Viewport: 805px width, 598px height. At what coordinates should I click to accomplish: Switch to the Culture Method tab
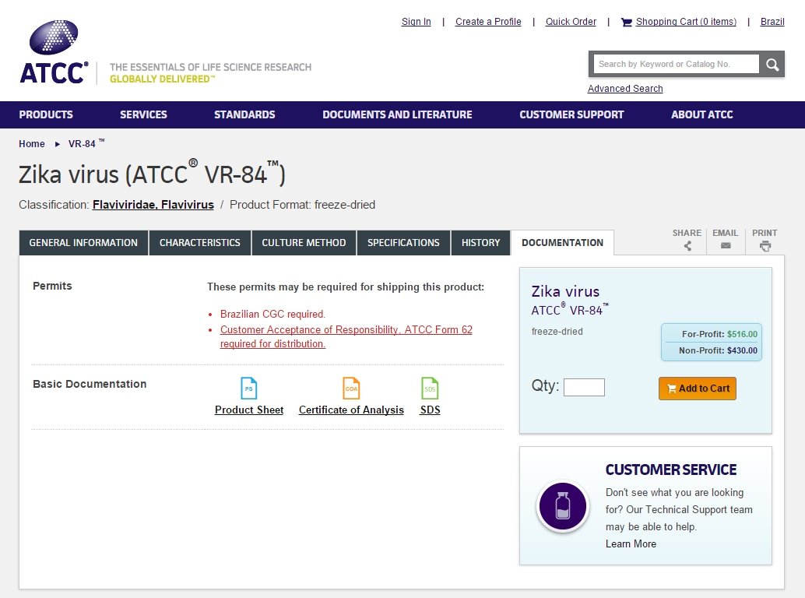(x=304, y=243)
